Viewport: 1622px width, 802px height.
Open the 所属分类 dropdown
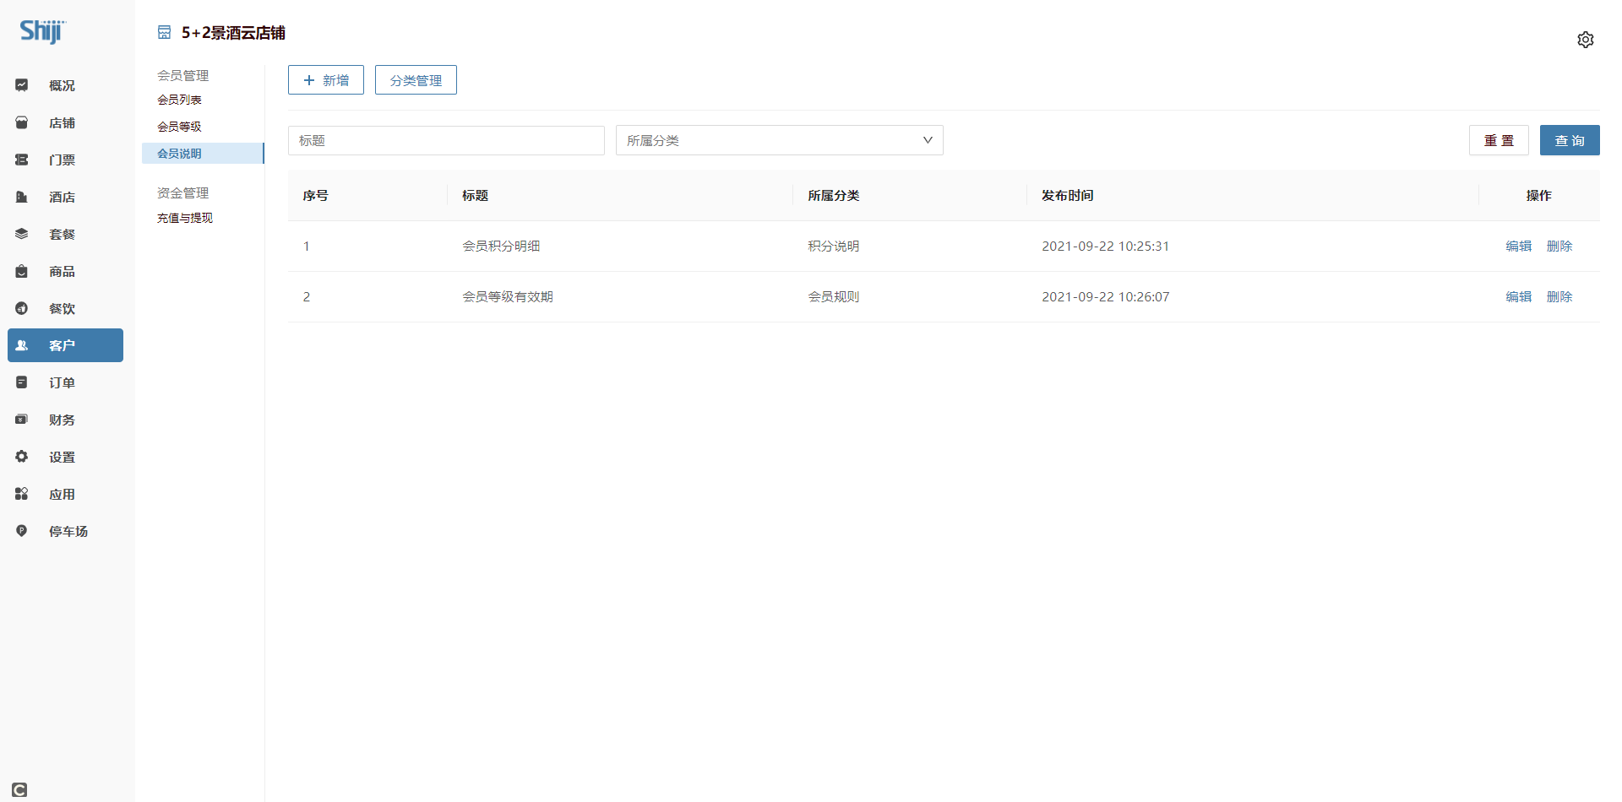(779, 140)
